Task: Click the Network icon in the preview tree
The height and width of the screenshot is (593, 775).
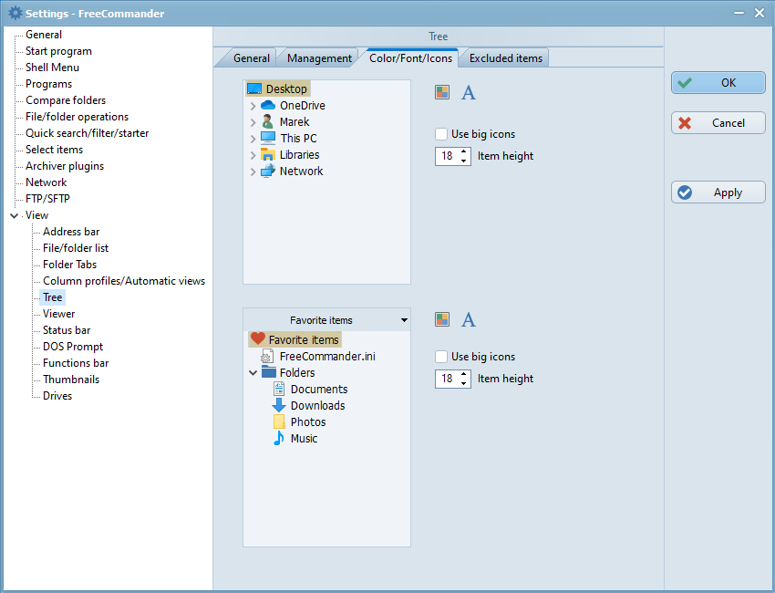Action: pos(268,172)
